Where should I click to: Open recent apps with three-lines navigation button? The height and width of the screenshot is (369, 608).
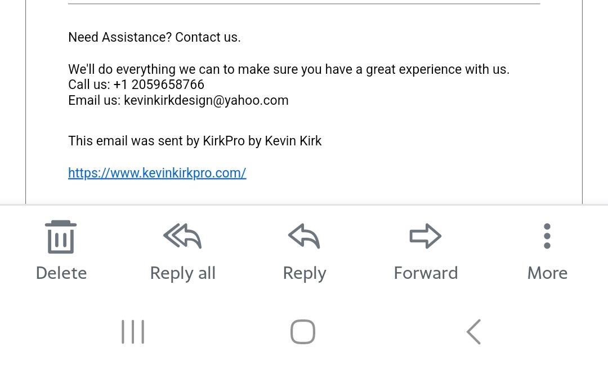pos(133,332)
